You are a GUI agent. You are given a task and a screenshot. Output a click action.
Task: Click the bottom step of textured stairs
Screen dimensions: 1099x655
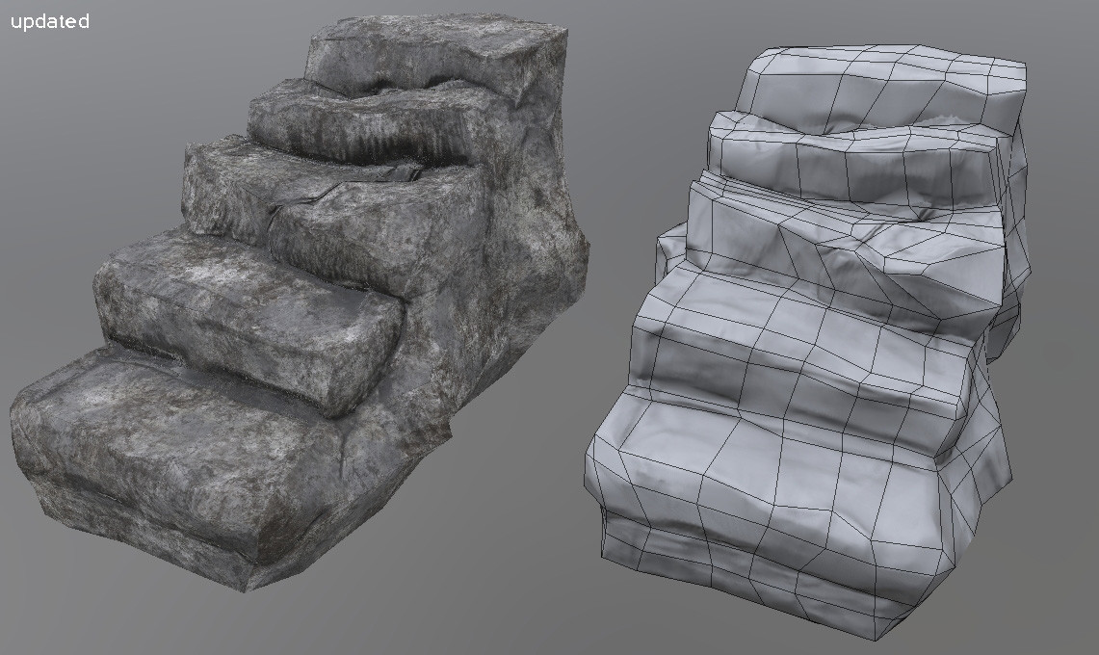(173, 453)
